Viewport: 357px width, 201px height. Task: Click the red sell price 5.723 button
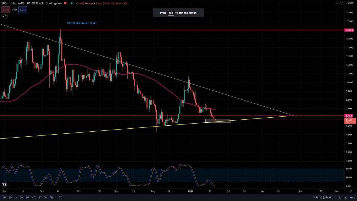tap(5, 10)
